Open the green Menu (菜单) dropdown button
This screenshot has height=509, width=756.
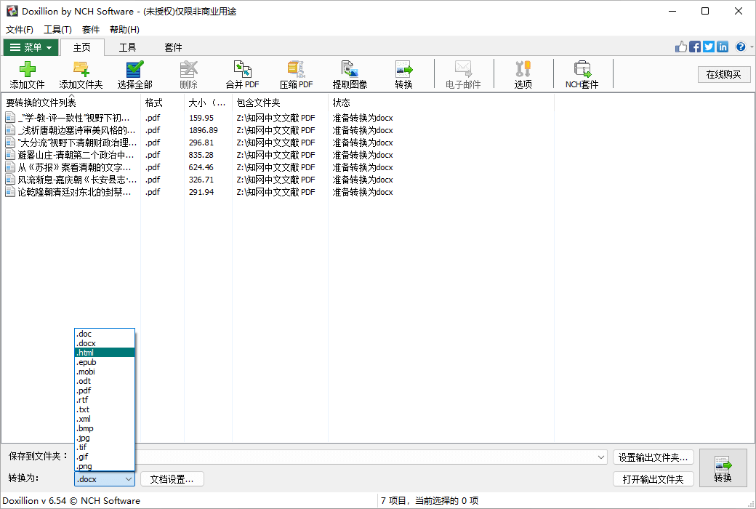(31, 47)
